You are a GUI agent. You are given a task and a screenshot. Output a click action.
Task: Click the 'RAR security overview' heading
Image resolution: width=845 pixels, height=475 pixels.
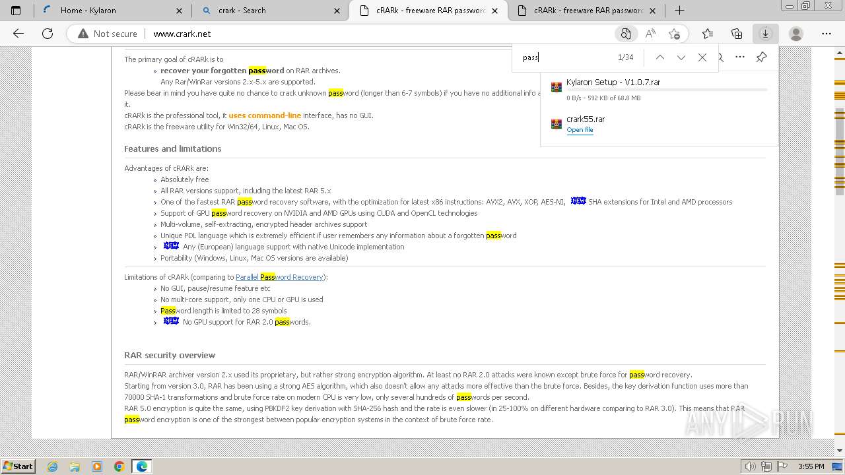click(x=170, y=355)
